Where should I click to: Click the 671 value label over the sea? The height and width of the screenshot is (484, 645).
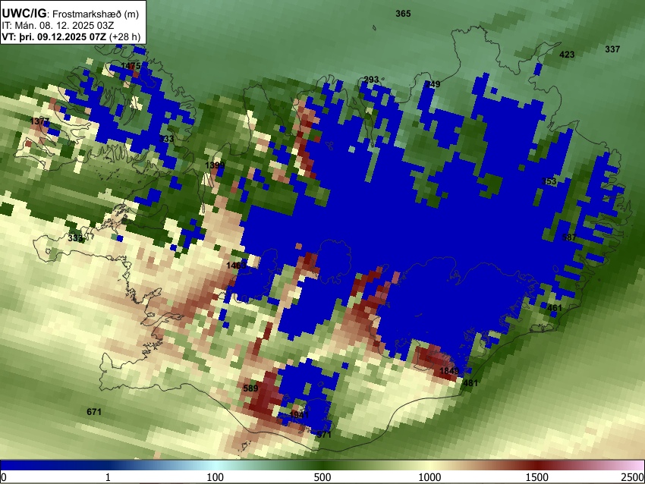point(94,412)
